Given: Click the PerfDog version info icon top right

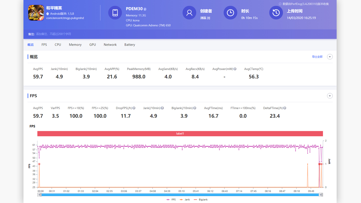Looking at the screenshot, I should pyautogui.click(x=280, y=4).
